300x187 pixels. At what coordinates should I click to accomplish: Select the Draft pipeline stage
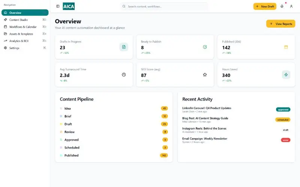114,124
